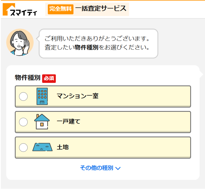
Task: Click the 一括査定サービス header title
Action: [x=101, y=9]
